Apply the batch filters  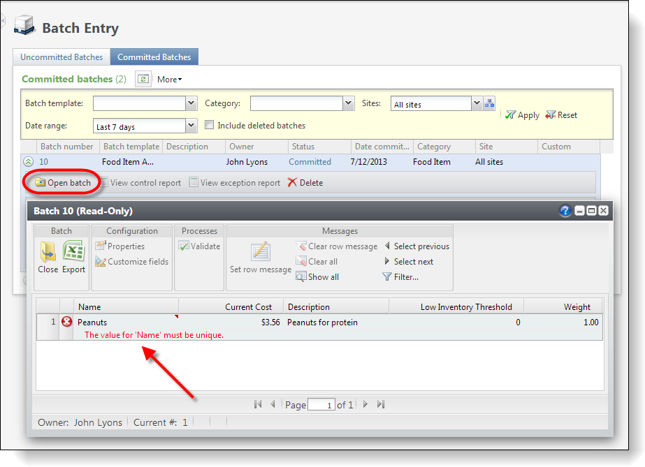coord(522,115)
